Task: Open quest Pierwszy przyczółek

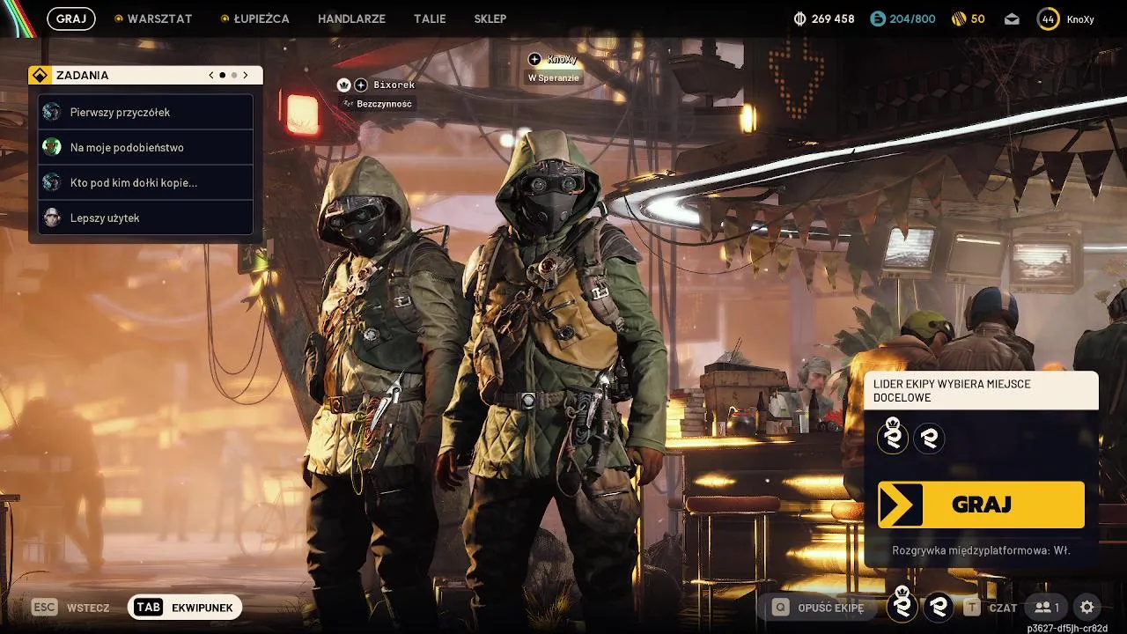Action: point(146,112)
